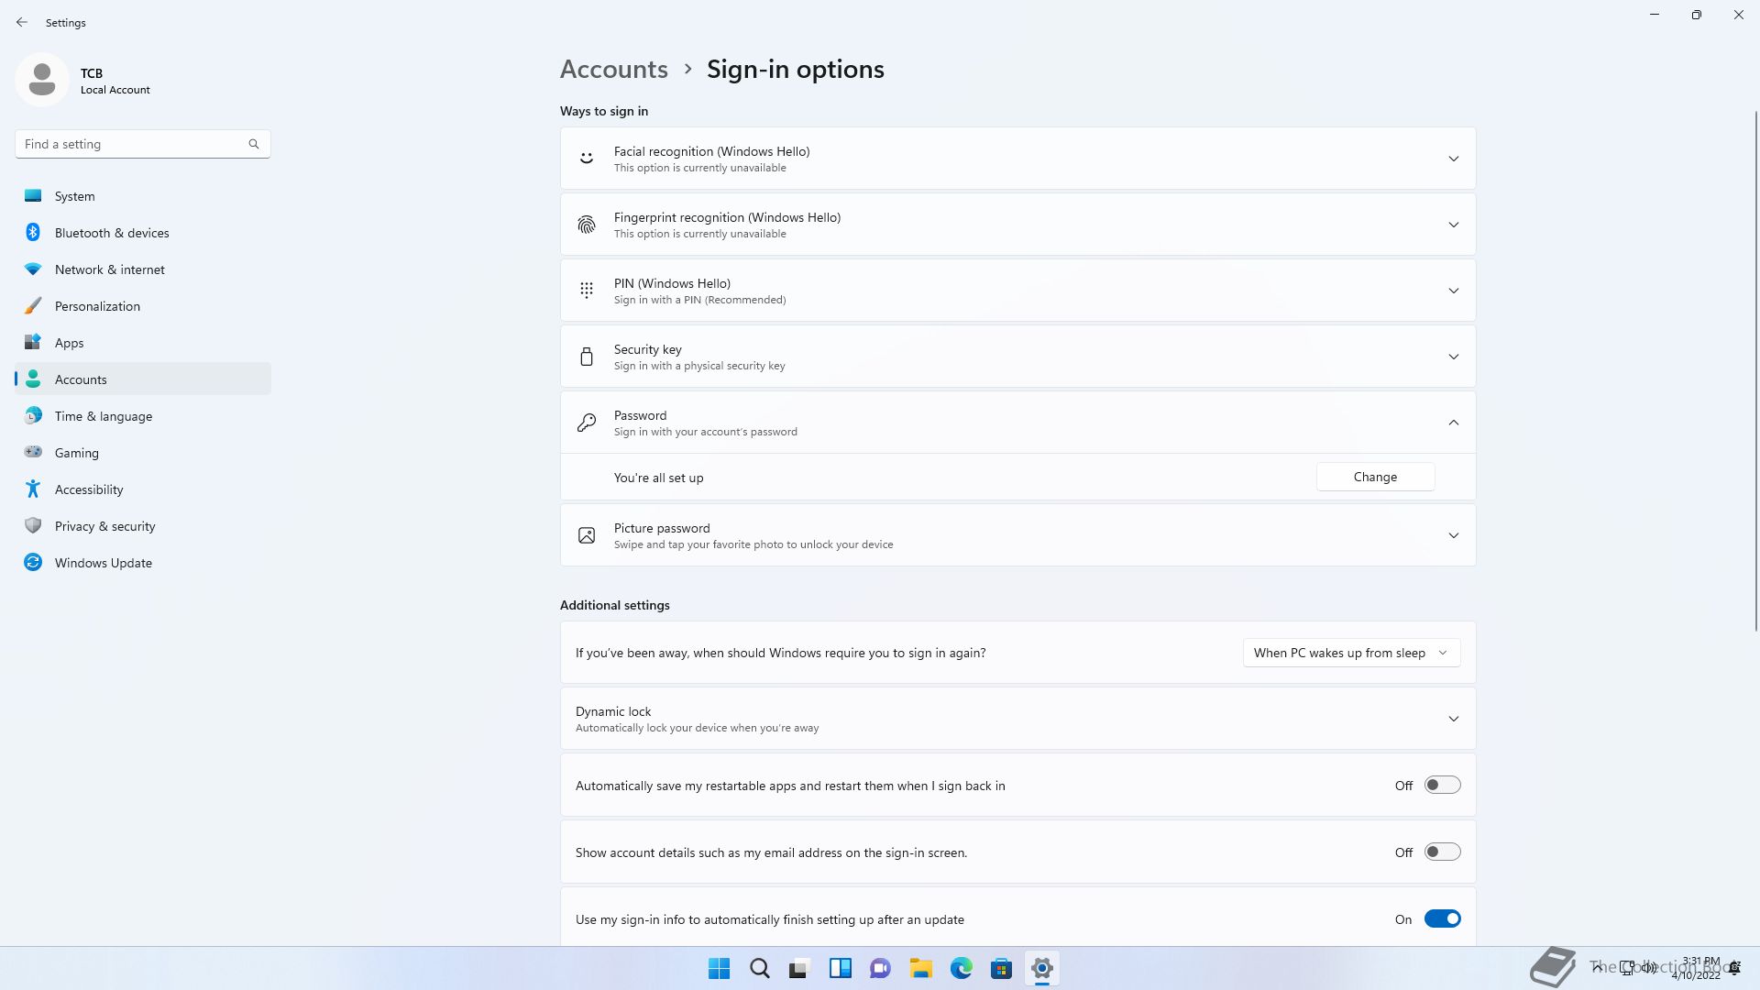This screenshot has height=990, width=1760.
Task: Open Time & language settings
Action: (143, 416)
